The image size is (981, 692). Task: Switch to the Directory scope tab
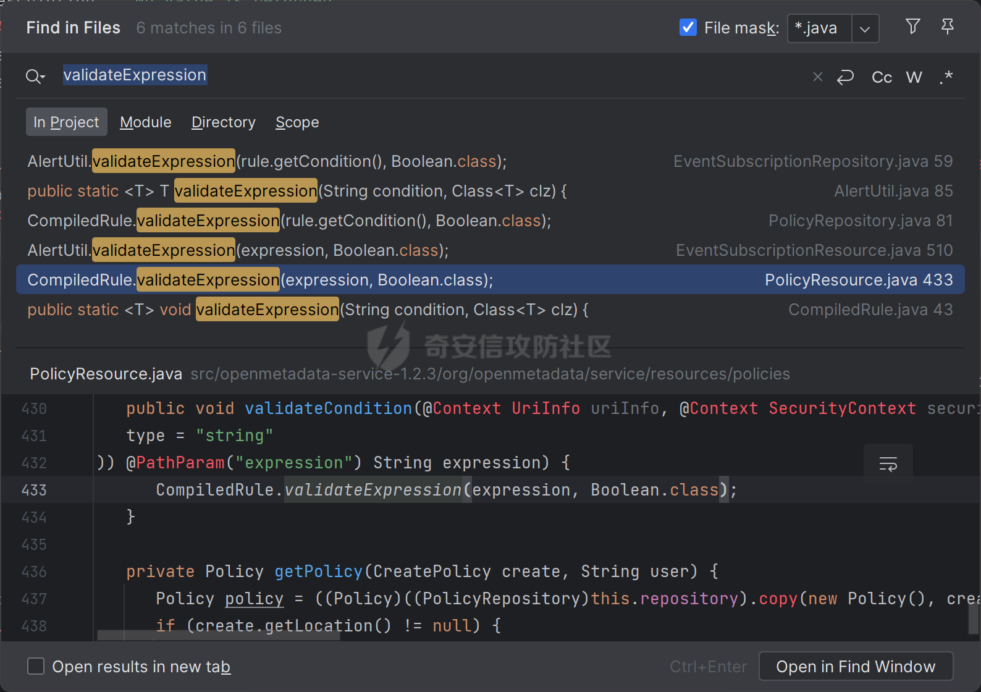tap(223, 122)
